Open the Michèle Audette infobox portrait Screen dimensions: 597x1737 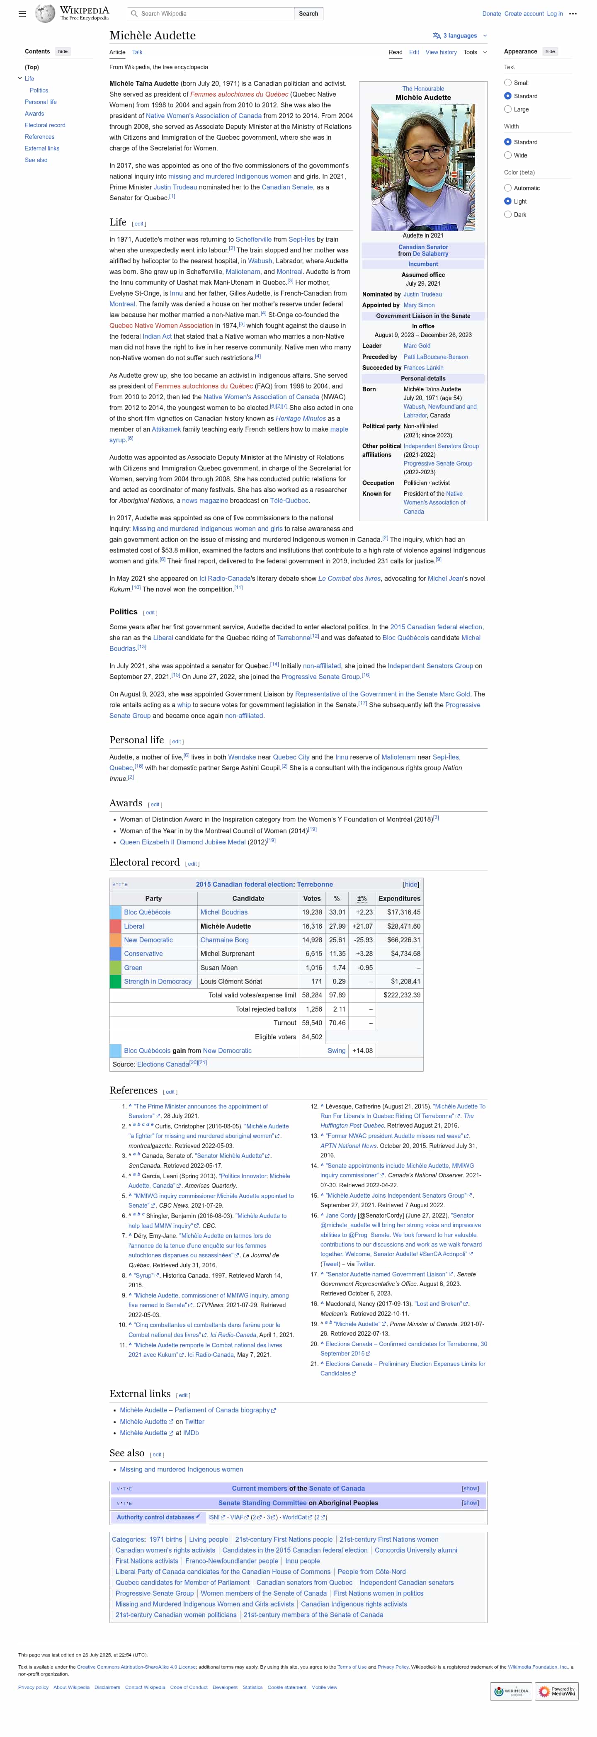pos(423,167)
